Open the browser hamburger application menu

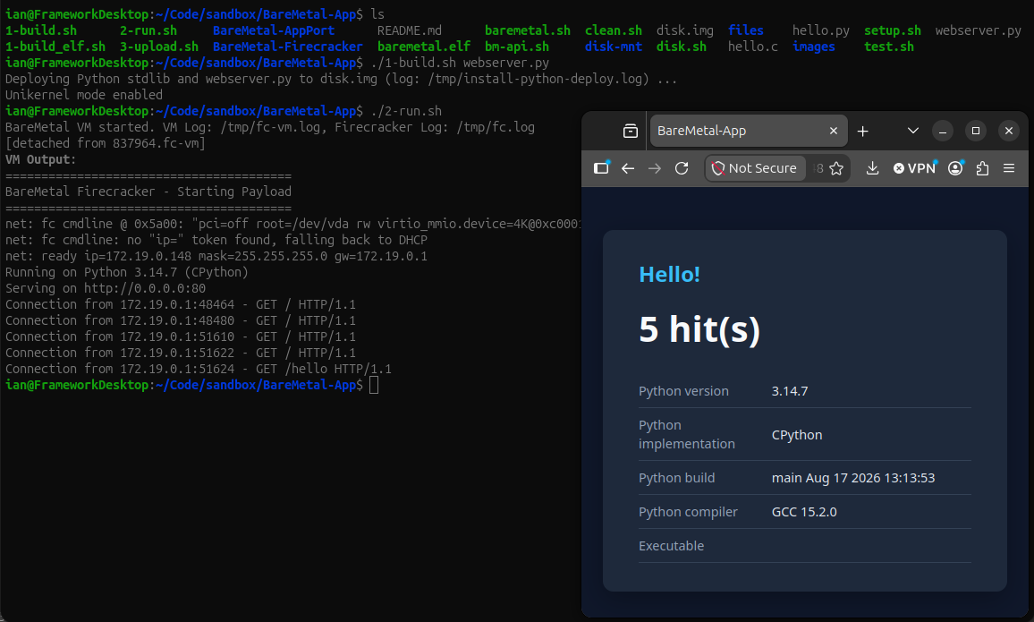tap(1009, 168)
